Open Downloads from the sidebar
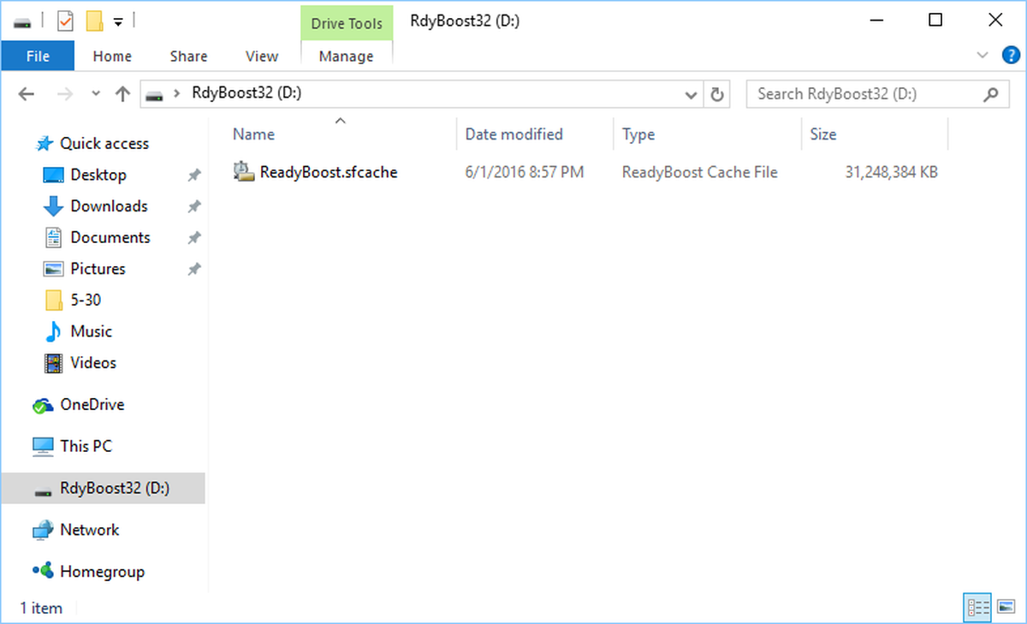Screen dimensions: 1027x624 point(106,205)
